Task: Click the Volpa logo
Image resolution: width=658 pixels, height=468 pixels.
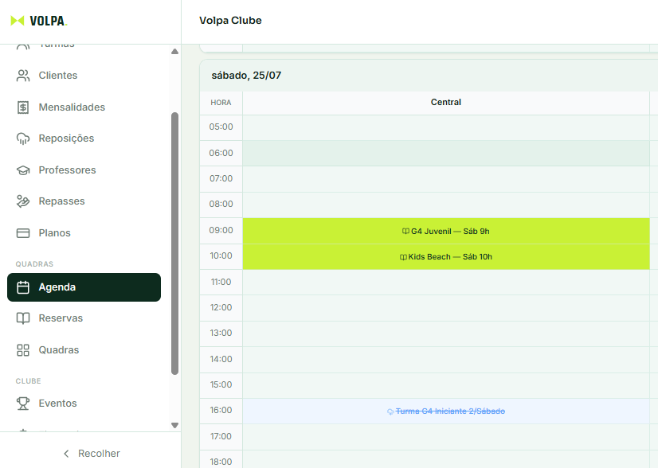Action: [38, 21]
